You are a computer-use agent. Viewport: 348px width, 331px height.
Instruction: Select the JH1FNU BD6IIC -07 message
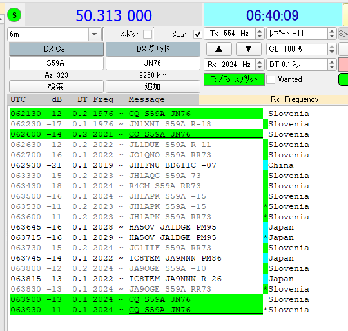tap(173, 165)
